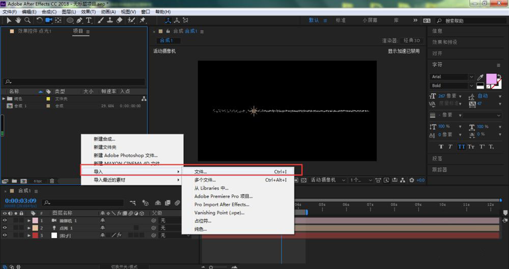This screenshot has height=269, width=509.
Task: Toggle Faux Italic text style
Action: 450,146
